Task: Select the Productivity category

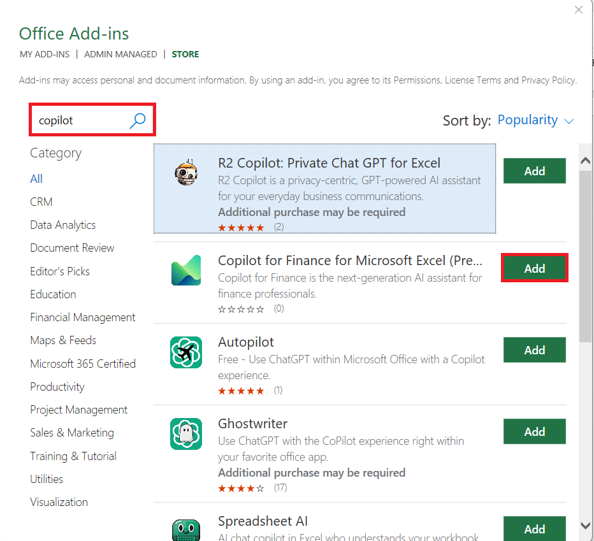Action: (x=57, y=387)
